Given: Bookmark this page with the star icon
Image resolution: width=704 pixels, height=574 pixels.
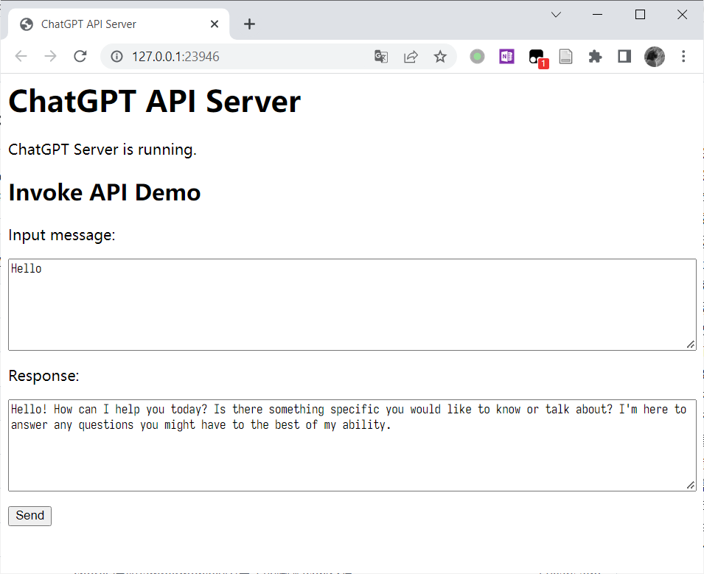Looking at the screenshot, I should pyautogui.click(x=440, y=56).
